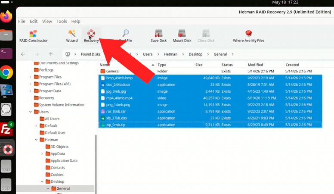Open the Help menu
Viewport: 334px width, 194px height.
[76, 22]
